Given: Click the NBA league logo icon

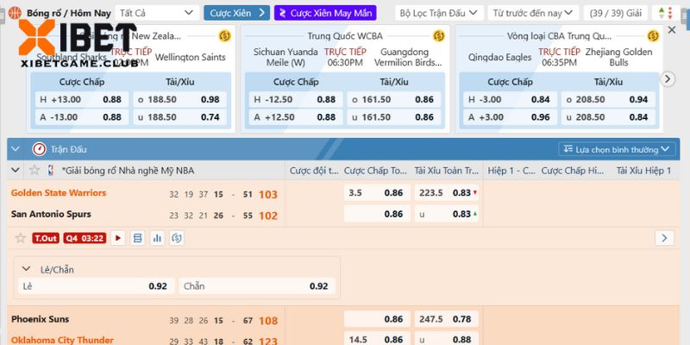Looking at the screenshot, I should 51,170.
